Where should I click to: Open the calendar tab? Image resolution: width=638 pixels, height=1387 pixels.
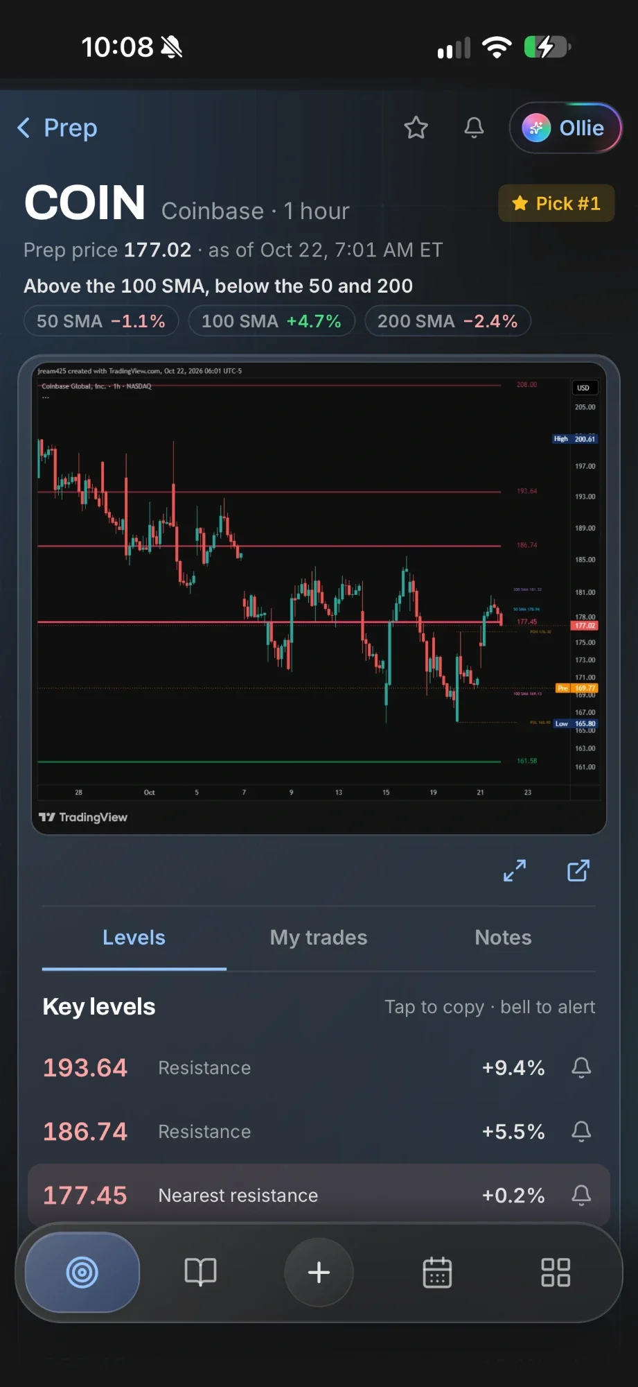pyautogui.click(x=437, y=1273)
